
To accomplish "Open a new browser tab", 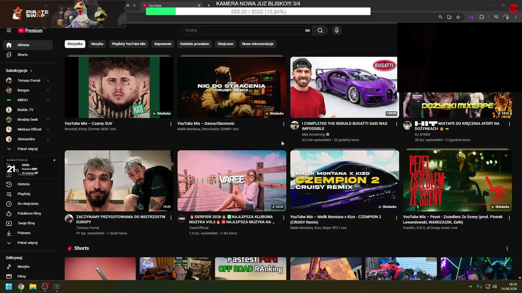I will click(209, 5).
